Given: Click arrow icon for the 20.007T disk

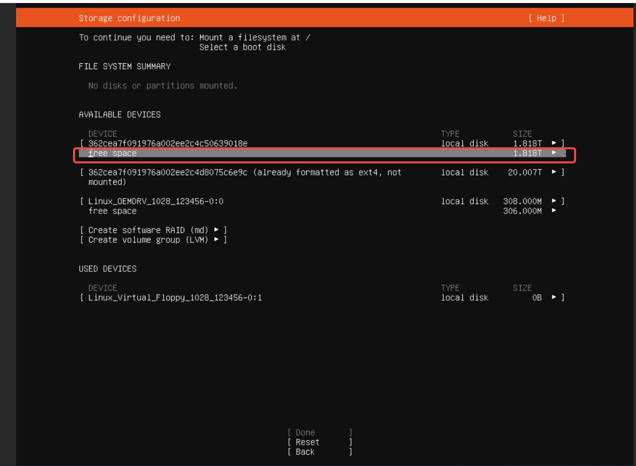Looking at the screenshot, I should [x=554, y=172].
